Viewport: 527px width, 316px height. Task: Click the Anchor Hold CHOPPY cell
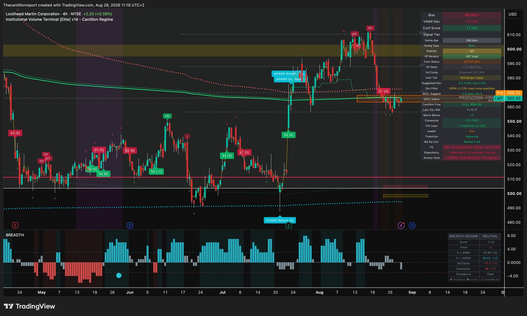[x=472, y=158]
